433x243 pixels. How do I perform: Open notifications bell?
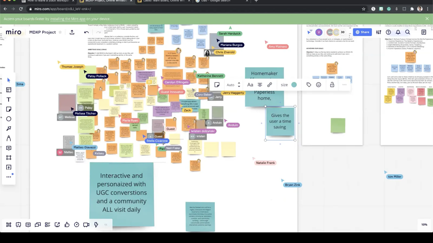[398, 32]
